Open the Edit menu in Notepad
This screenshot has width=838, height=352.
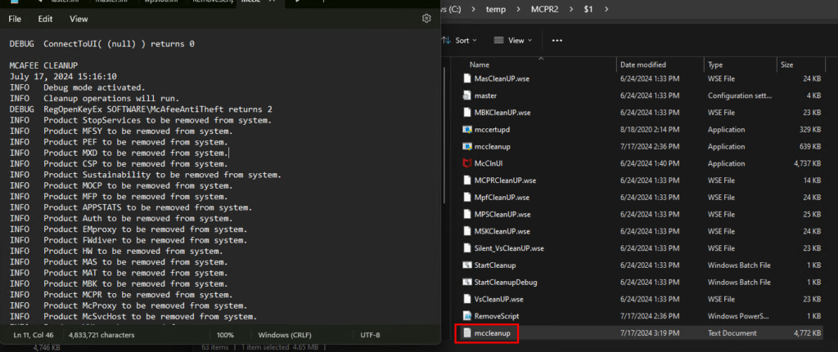coord(46,18)
